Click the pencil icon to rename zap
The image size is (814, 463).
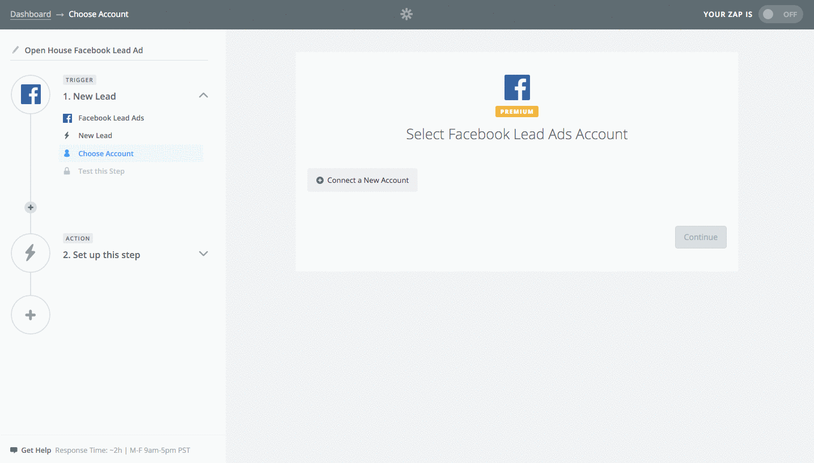click(15, 50)
